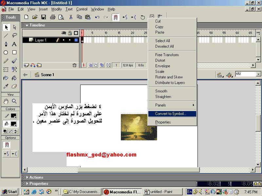Click the Delete Layer trash icon
262x196 pixels.
pos(75,65)
